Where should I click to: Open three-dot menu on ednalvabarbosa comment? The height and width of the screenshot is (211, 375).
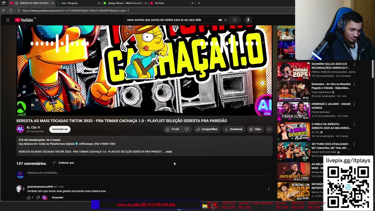click(x=269, y=189)
